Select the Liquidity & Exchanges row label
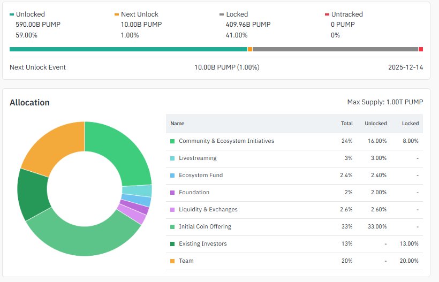The height and width of the screenshot is (282, 439). (208, 210)
